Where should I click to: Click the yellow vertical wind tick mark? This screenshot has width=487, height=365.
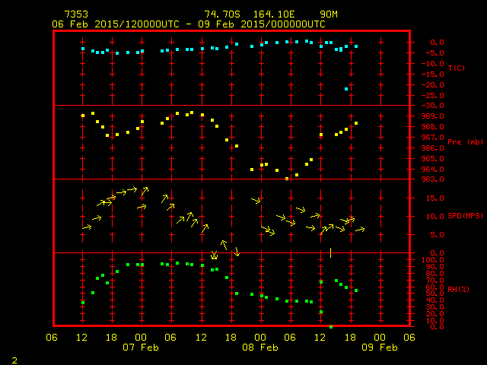pyautogui.click(x=330, y=252)
